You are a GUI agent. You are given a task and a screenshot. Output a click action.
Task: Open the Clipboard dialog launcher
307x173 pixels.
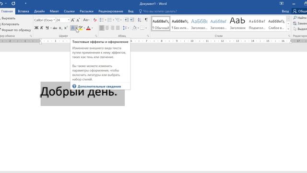(31, 36)
